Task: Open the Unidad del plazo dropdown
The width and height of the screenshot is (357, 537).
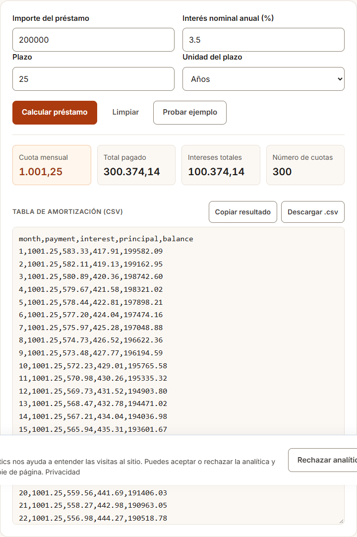Action: pos(263,79)
